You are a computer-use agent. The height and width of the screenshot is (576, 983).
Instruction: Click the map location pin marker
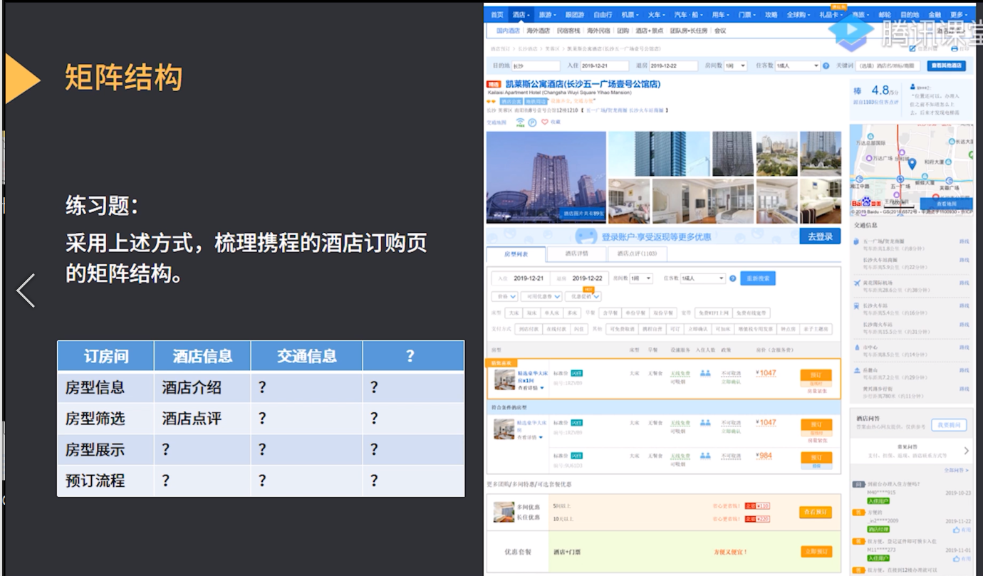coord(912,164)
